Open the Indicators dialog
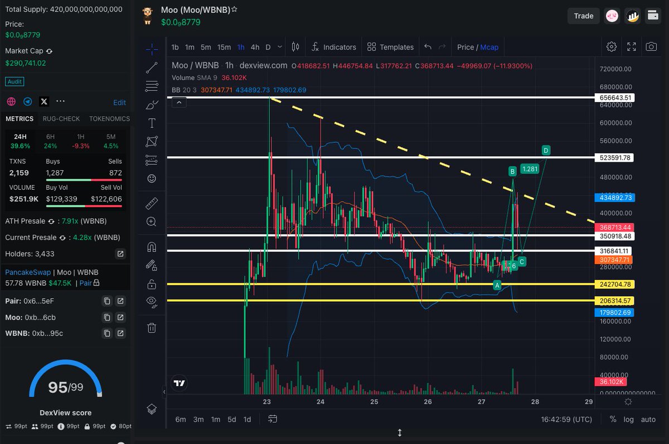The image size is (669, 444). (x=333, y=47)
